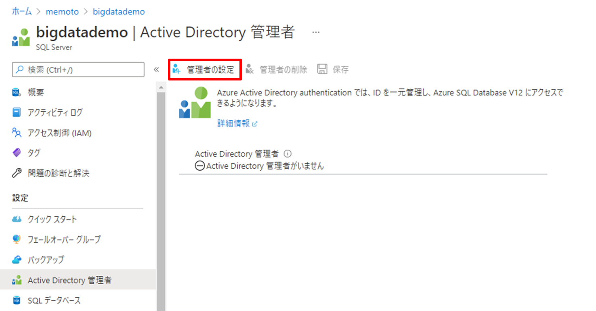Screen dimensions: 596x311
Task: Click the 保存 (Save) floppy disk icon
Action: coord(322,70)
